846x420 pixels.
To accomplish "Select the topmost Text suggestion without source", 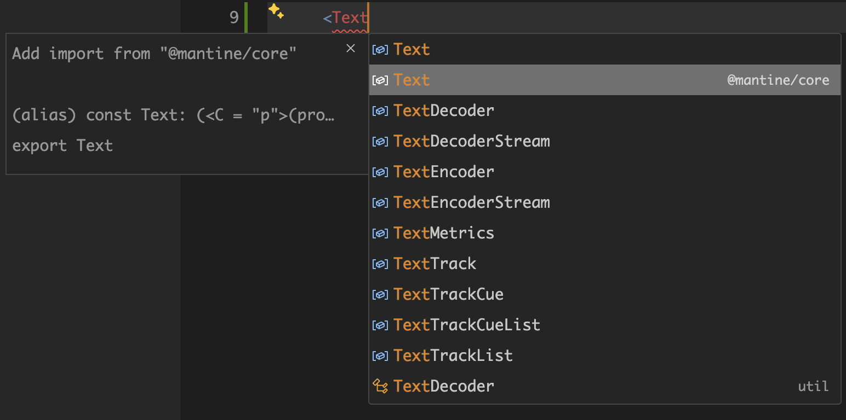I will tap(411, 50).
